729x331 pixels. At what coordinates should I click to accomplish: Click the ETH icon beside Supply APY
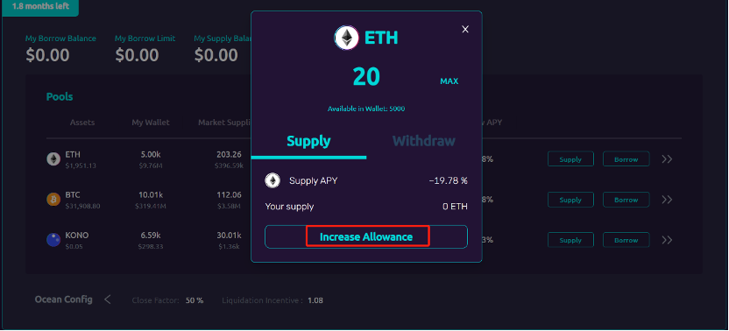pyautogui.click(x=272, y=180)
